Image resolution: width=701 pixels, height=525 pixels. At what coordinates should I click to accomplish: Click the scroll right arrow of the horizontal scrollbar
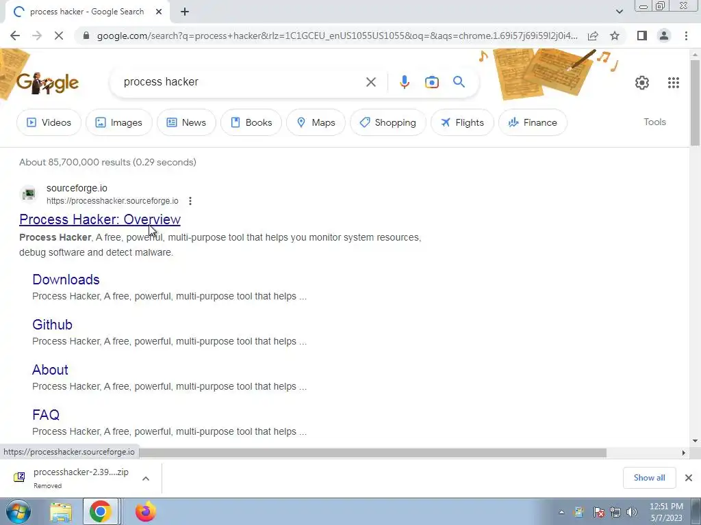pyautogui.click(x=683, y=453)
